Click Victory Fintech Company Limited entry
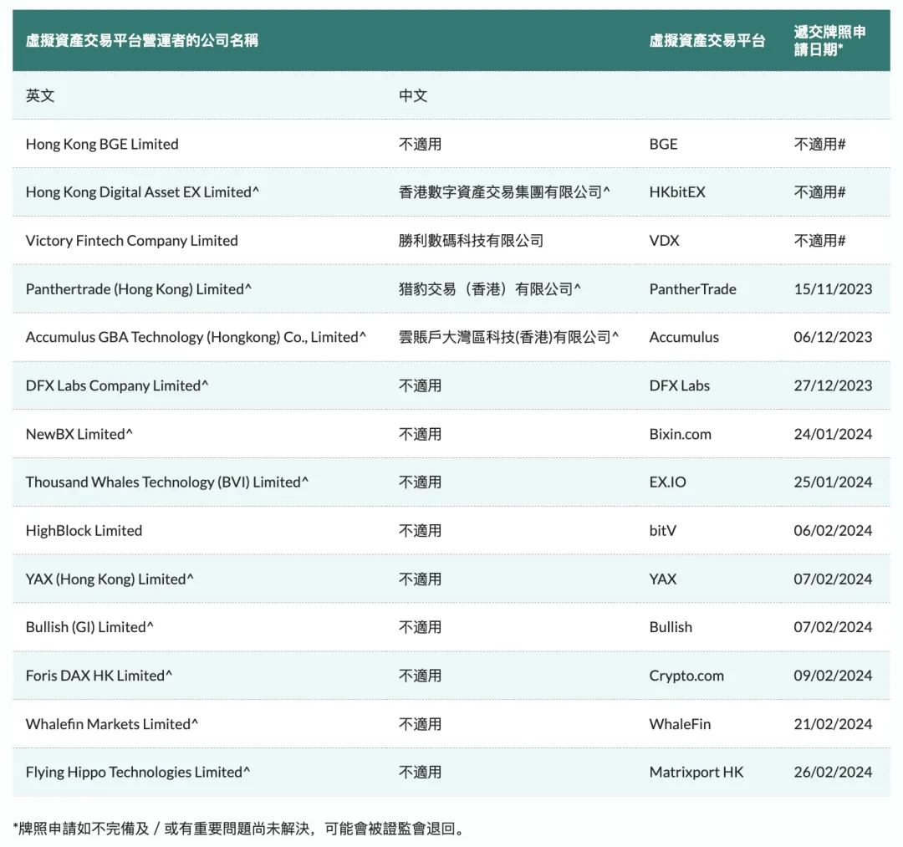 (x=131, y=241)
